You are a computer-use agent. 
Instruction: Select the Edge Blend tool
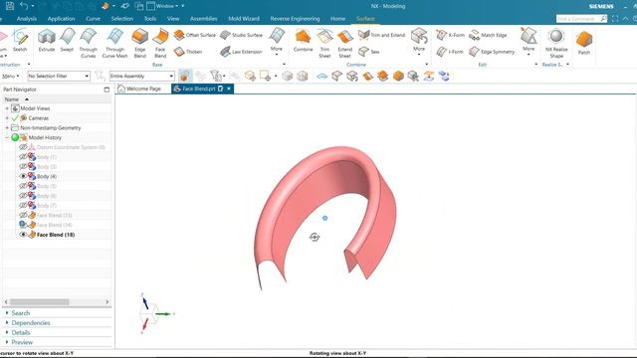tap(140, 43)
